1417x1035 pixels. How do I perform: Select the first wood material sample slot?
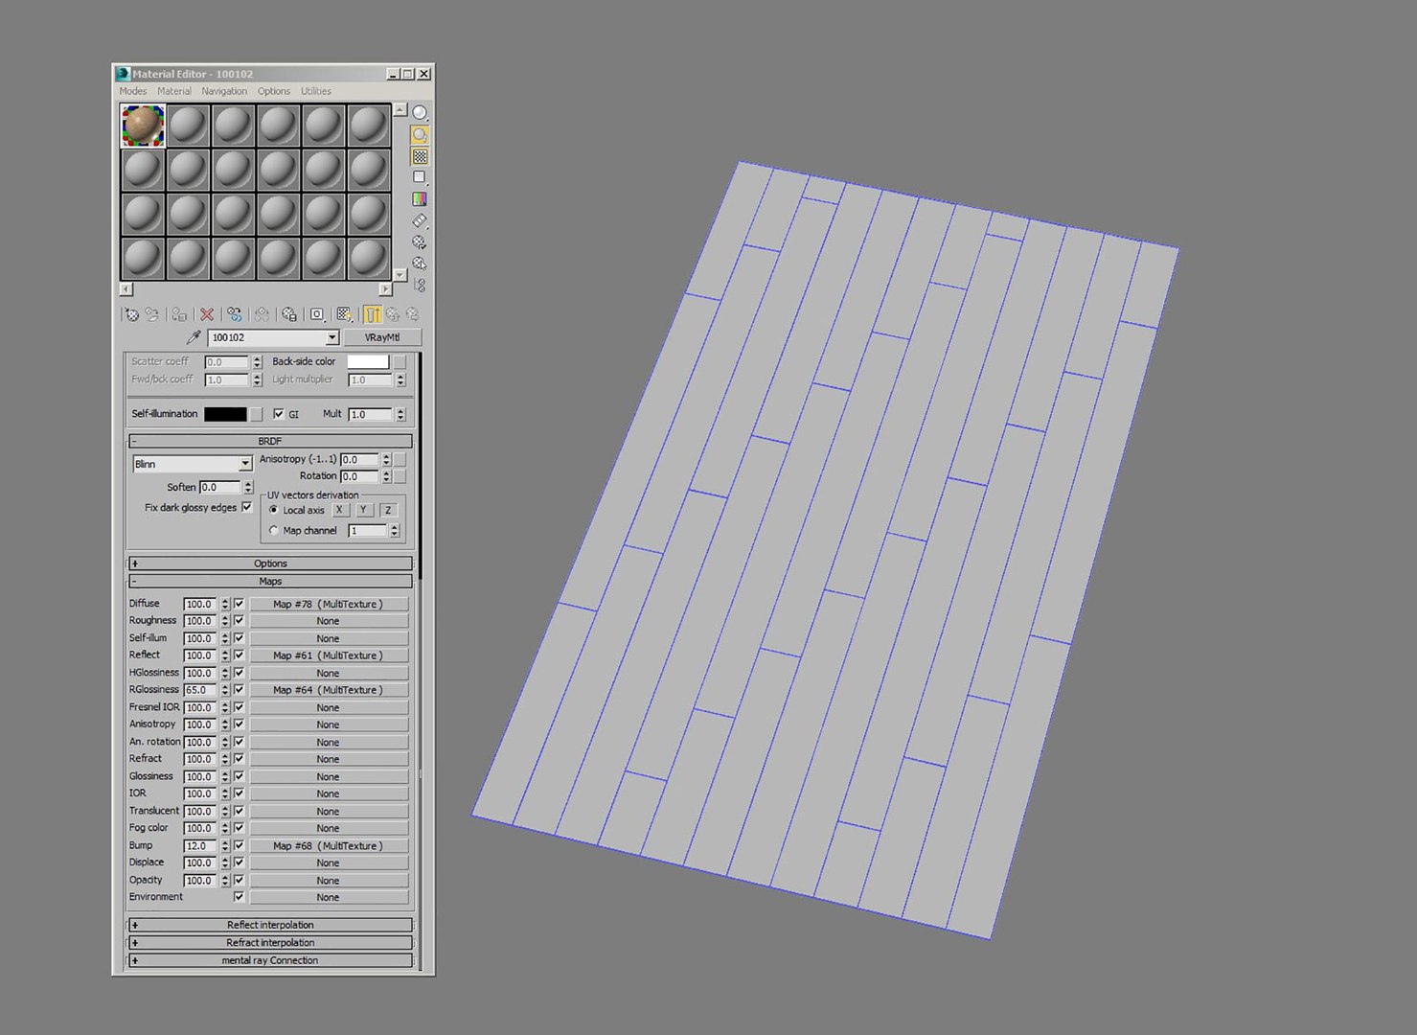coord(144,126)
